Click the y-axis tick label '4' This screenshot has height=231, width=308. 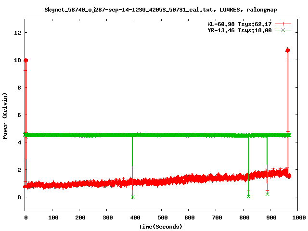tap(19, 142)
